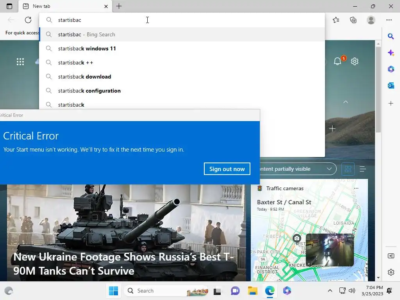Open the app launcher grid icon

pos(20,62)
